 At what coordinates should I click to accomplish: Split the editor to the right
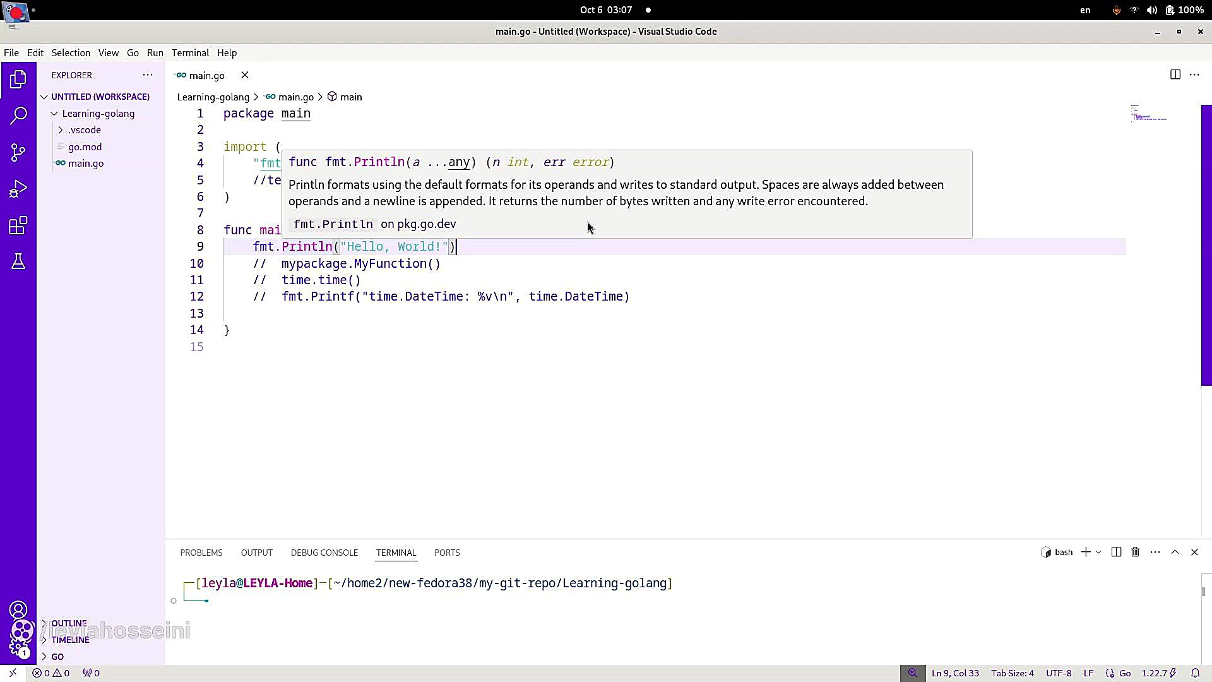[x=1175, y=75]
